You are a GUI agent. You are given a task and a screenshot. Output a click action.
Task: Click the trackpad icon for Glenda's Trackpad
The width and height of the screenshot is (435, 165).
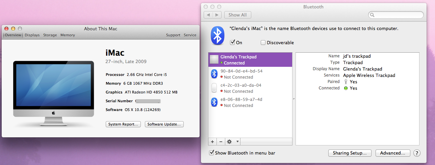[214, 60]
